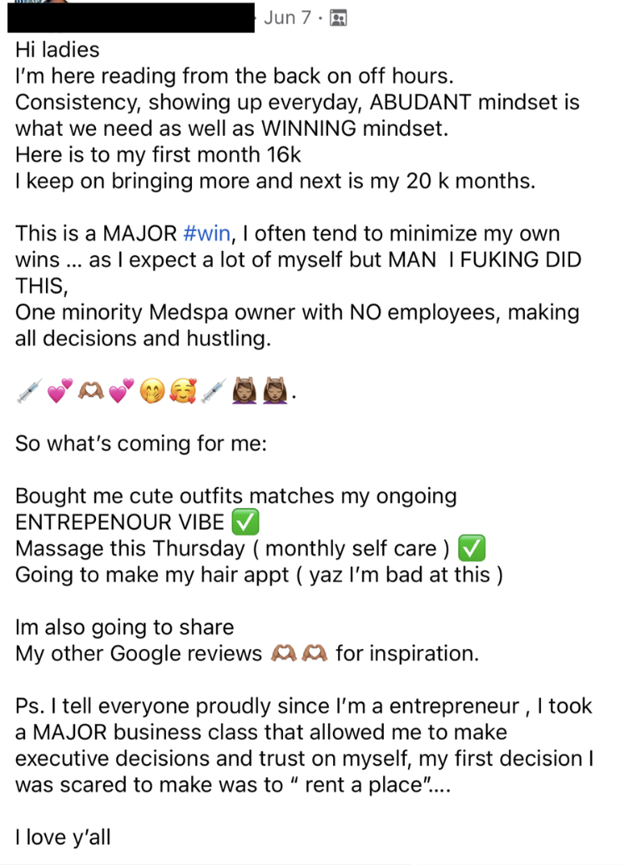Click the Jun 7 post date
The width and height of the screenshot is (621, 865).
pyautogui.click(x=287, y=18)
